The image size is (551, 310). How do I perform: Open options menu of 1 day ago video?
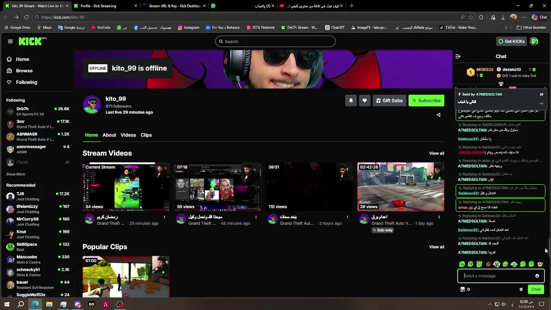[x=439, y=217]
